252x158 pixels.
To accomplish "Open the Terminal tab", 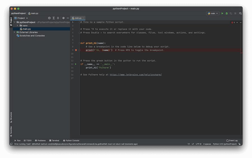I will coord(54,140).
